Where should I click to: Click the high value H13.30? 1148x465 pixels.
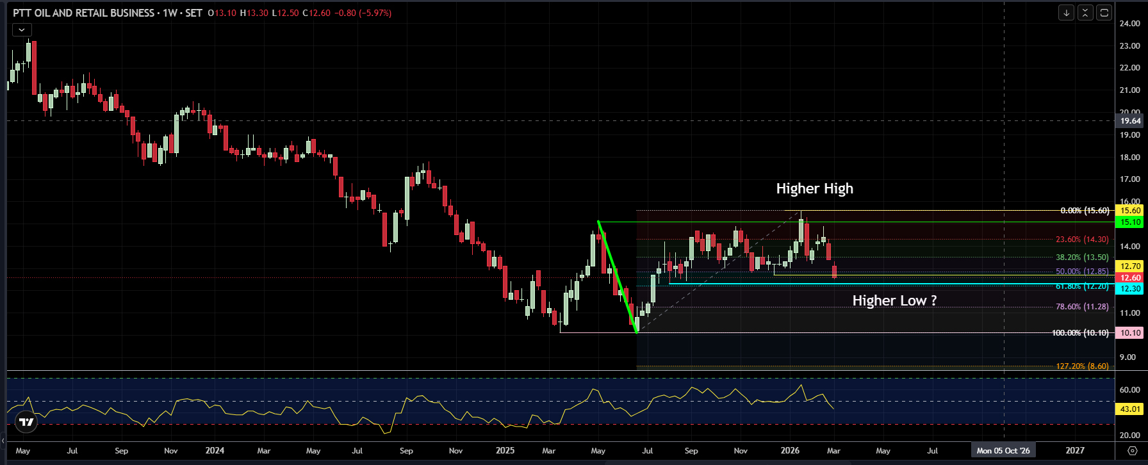[254, 13]
